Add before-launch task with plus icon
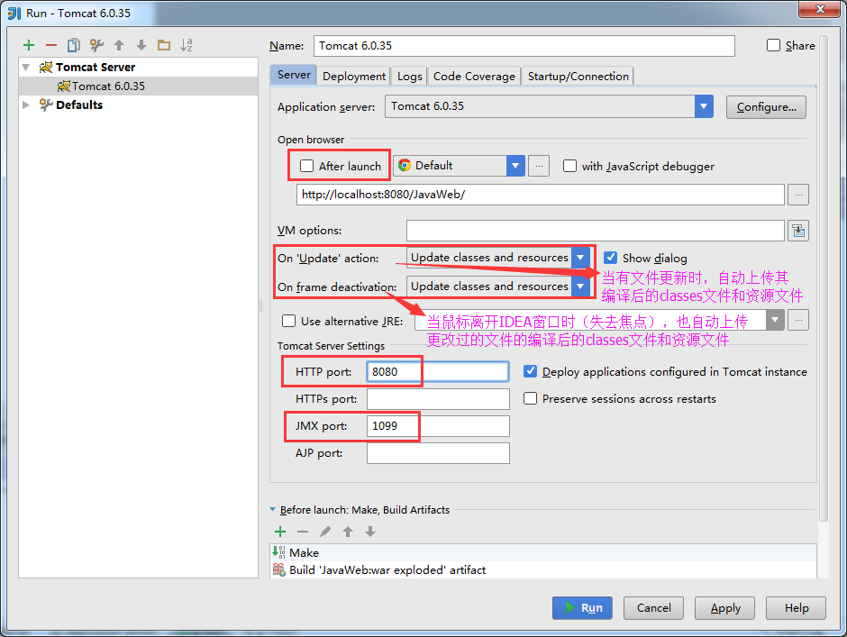This screenshot has width=847, height=637. [x=280, y=532]
